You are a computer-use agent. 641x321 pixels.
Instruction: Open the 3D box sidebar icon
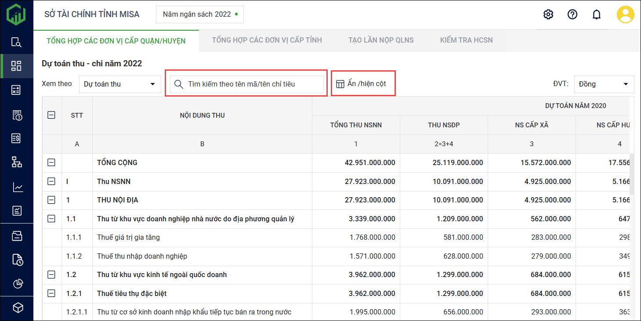[17, 308]
